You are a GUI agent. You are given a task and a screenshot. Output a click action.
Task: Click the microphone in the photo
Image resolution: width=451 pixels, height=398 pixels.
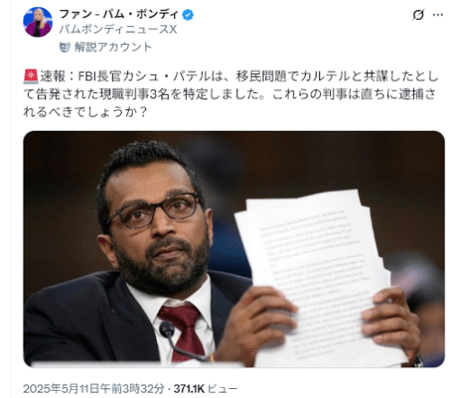(x=180, y=341)
